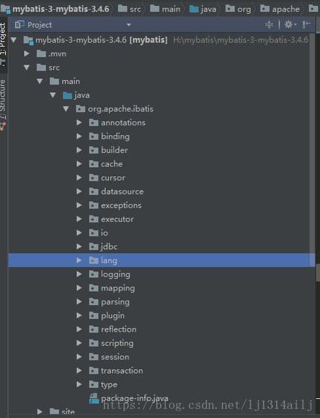Open the package-info.java file name
The image size is (320, 418).
pyautogui.click(x=134, y=398)
